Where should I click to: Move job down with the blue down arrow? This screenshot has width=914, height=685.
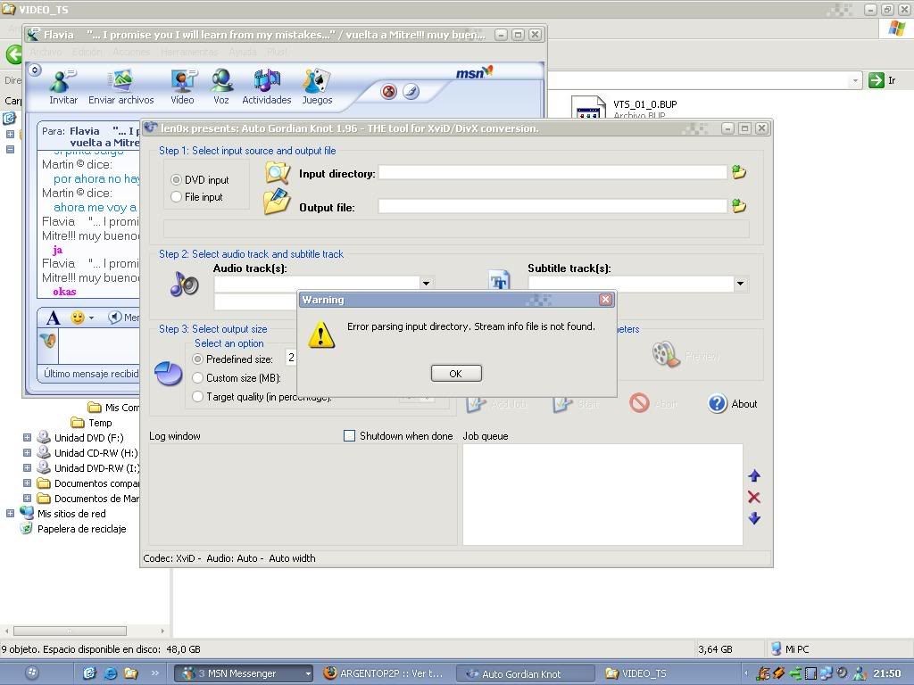(754, 518)
